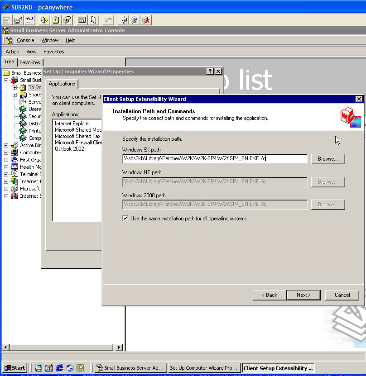
Task: Click the full screen icon in pcAnywhere toolbar
Action: 7,20
